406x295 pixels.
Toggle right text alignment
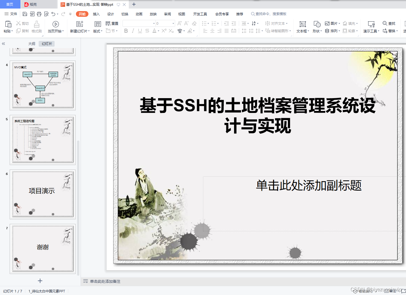coord(219,31)
